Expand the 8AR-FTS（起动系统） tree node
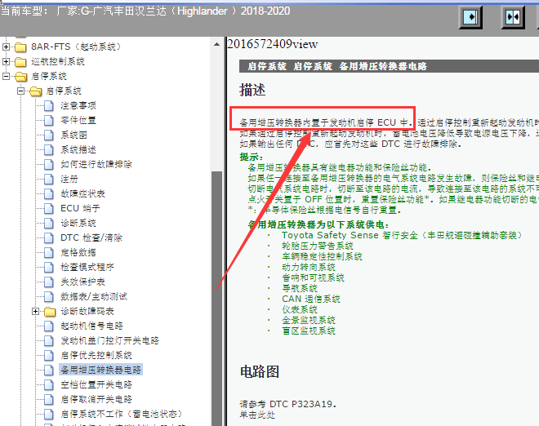 [6, 47]
